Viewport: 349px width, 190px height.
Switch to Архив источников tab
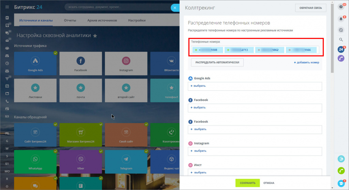coord(102,20)
